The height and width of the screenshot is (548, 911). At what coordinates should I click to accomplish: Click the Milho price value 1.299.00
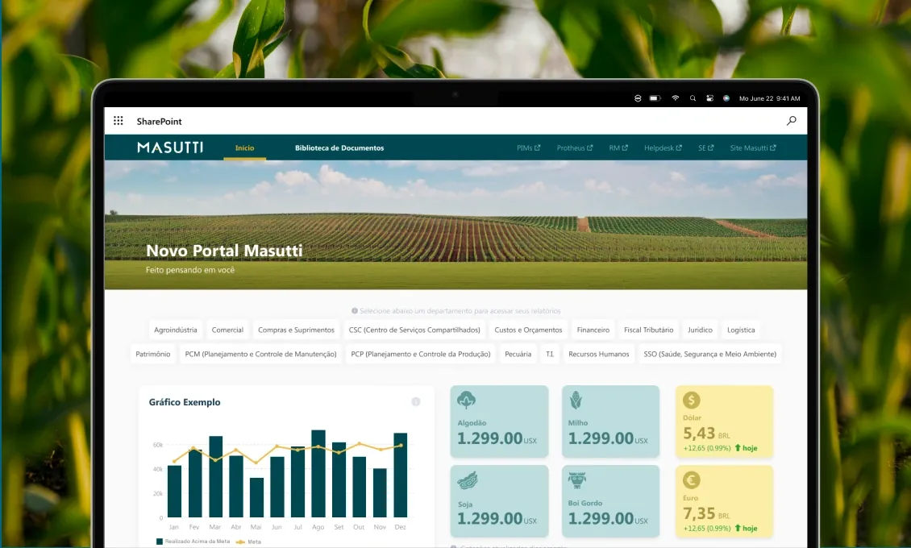(601, 438)
